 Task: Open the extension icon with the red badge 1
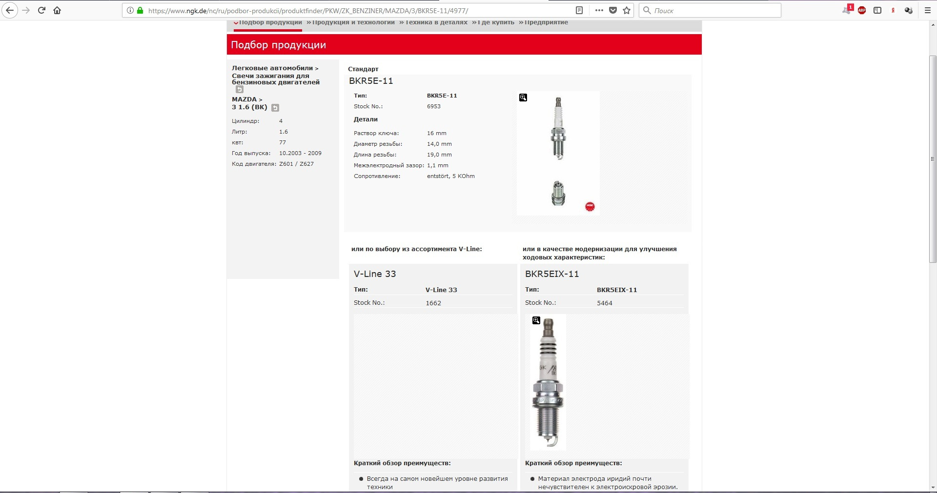(847, 10)
